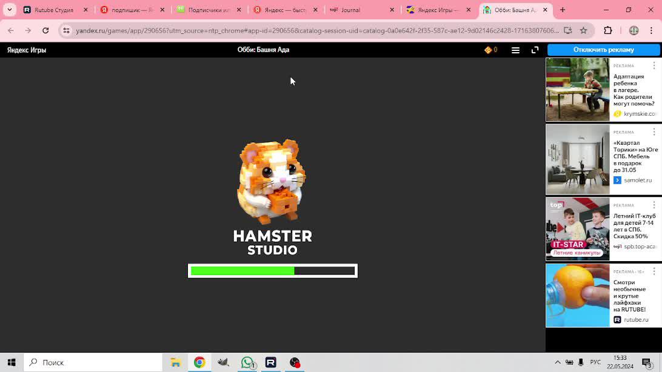This screenshot has width=662, height=372.
Task: Open the game hamburger menu
Action: pyautogui.click(x=515, y=50)
